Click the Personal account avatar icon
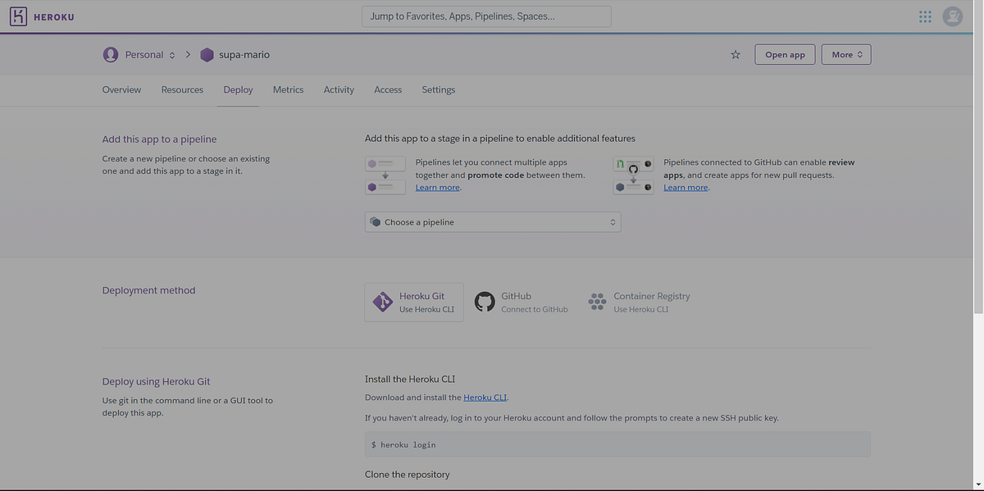This screenshot has height=491, width=984. [x=111, y=54]
